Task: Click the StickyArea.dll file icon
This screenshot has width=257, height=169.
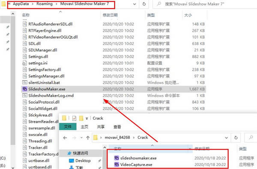Action: (24, 115)
